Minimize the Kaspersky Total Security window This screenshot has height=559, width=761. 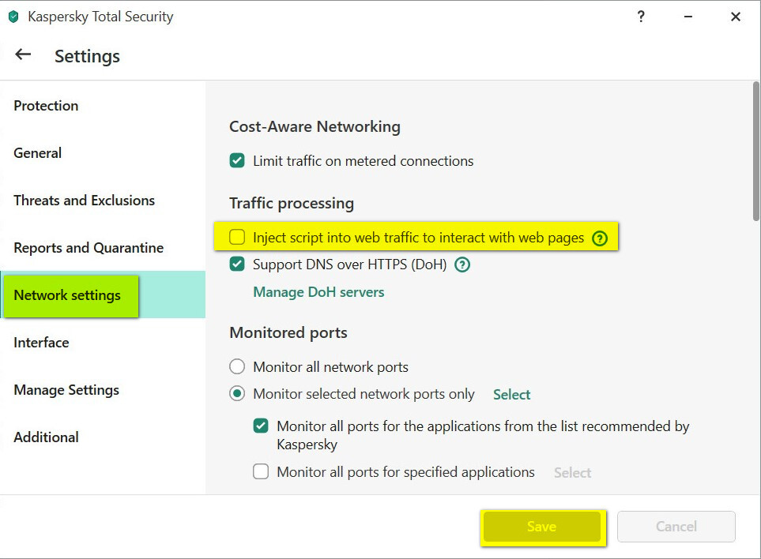coord(688,17)
